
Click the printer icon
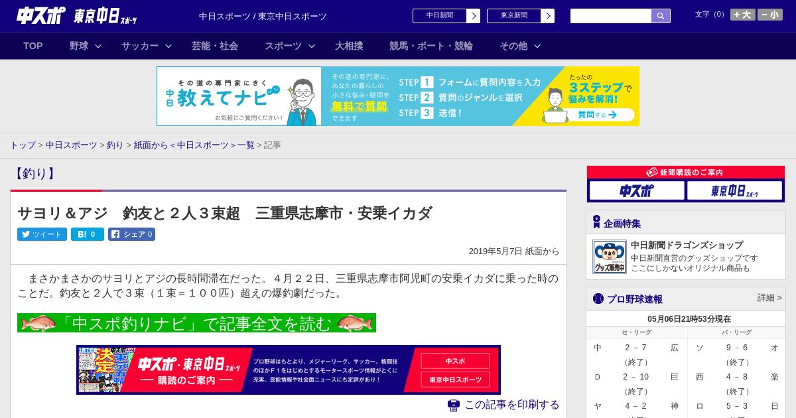(454, 405)
